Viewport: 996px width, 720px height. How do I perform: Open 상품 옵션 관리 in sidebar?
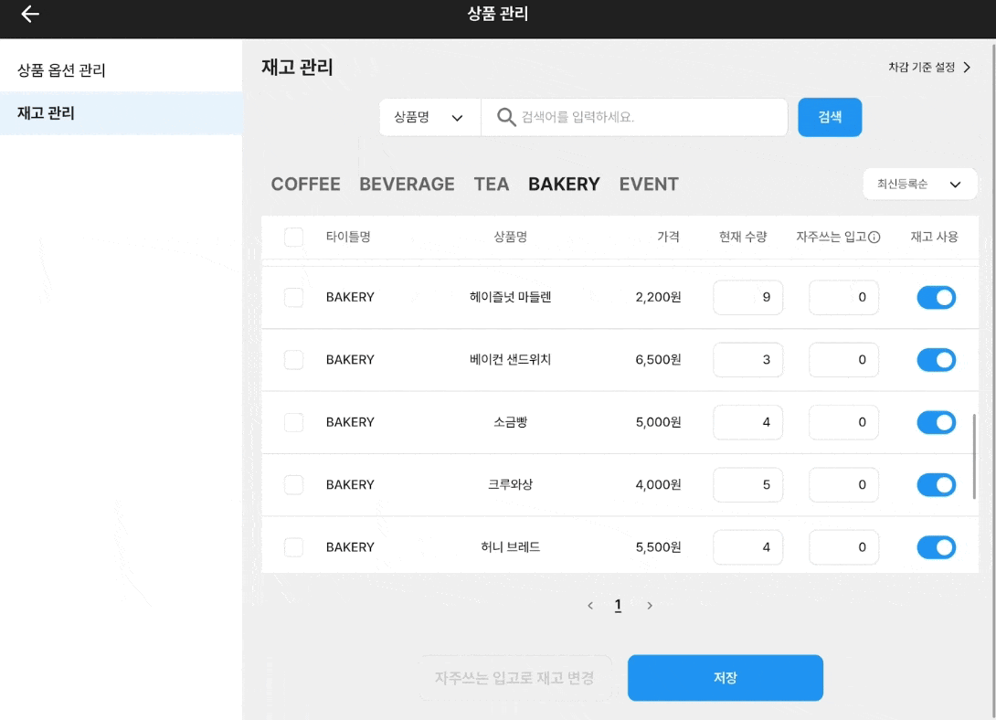pyautogui.click(x=62, y=70)
